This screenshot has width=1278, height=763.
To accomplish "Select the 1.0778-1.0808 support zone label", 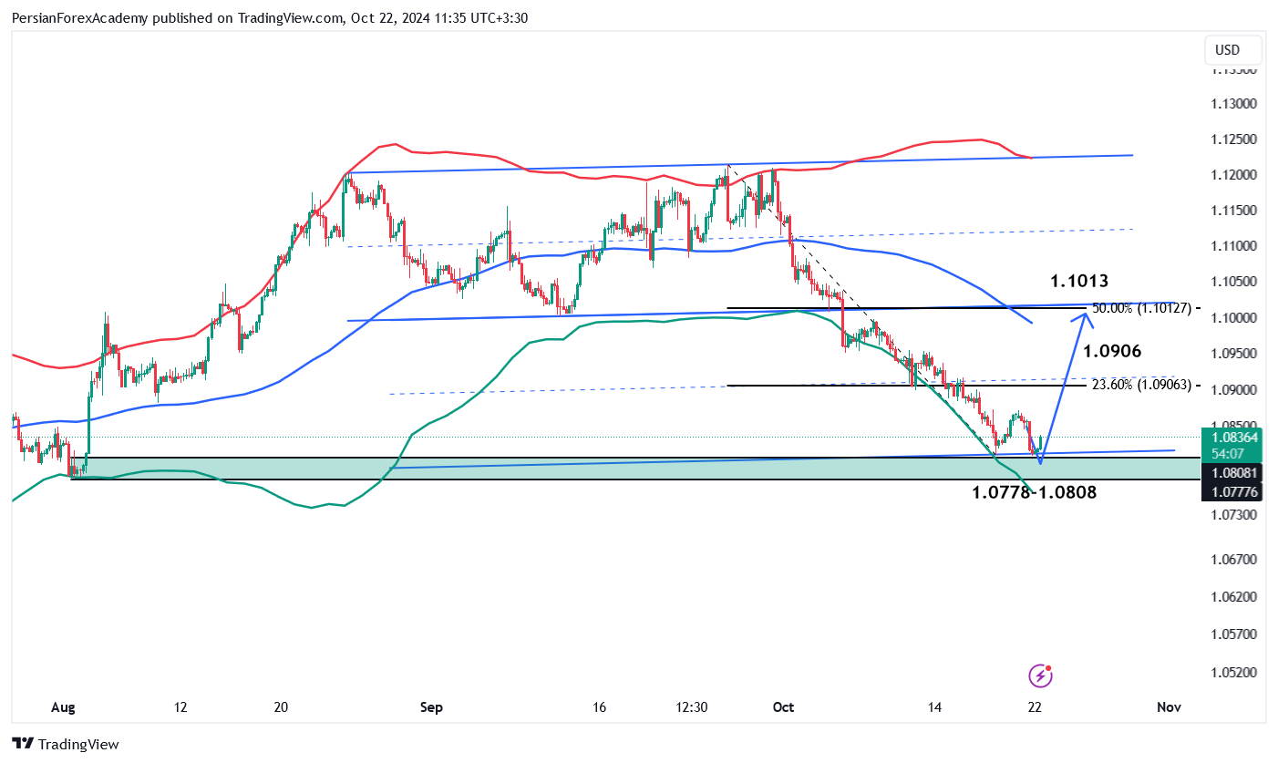I will click(1035, 492).
